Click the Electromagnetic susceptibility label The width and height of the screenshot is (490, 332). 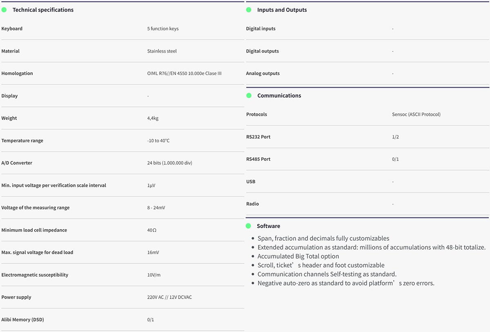[35, 275]
